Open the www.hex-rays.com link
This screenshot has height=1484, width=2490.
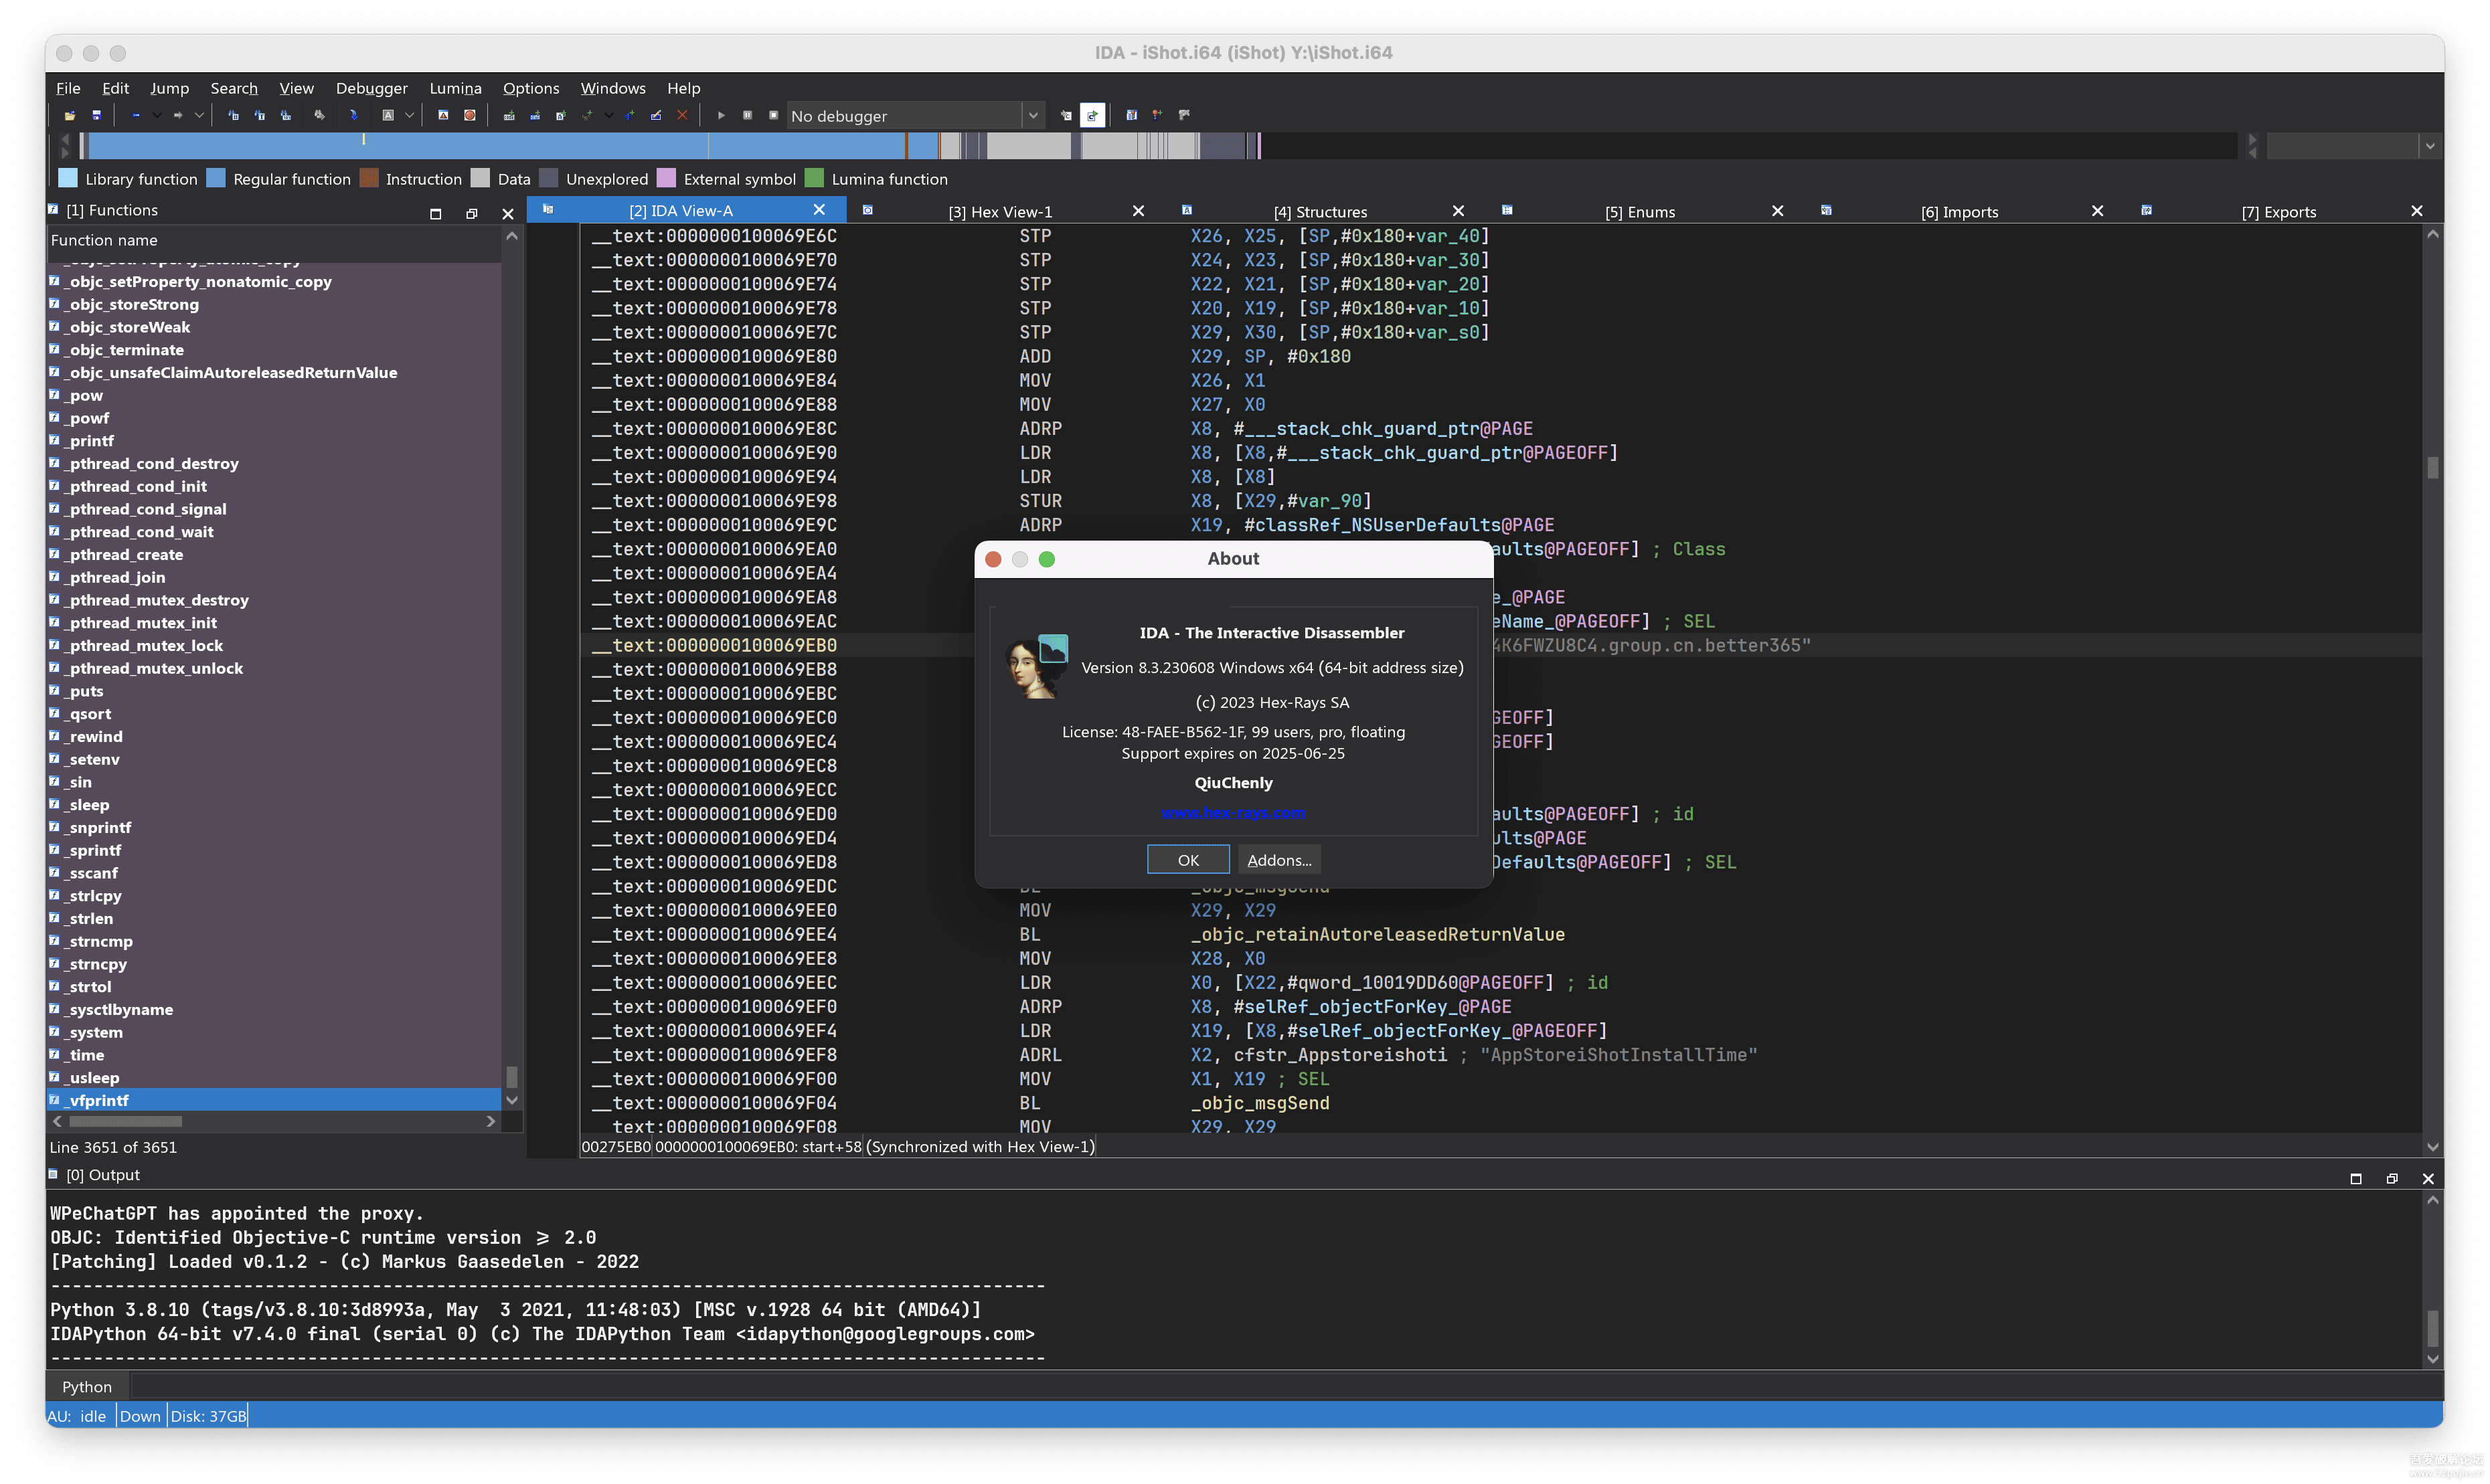click(1232, 813)
